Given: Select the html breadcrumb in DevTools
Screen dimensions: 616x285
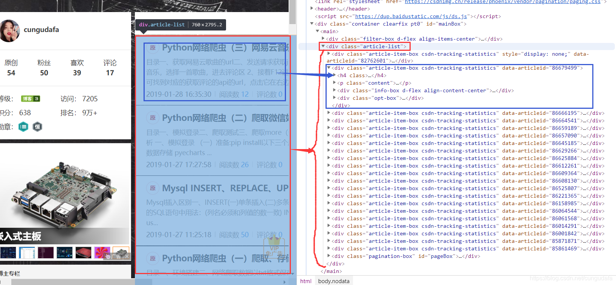Looking at the screenshot, I should click(306, 281).
